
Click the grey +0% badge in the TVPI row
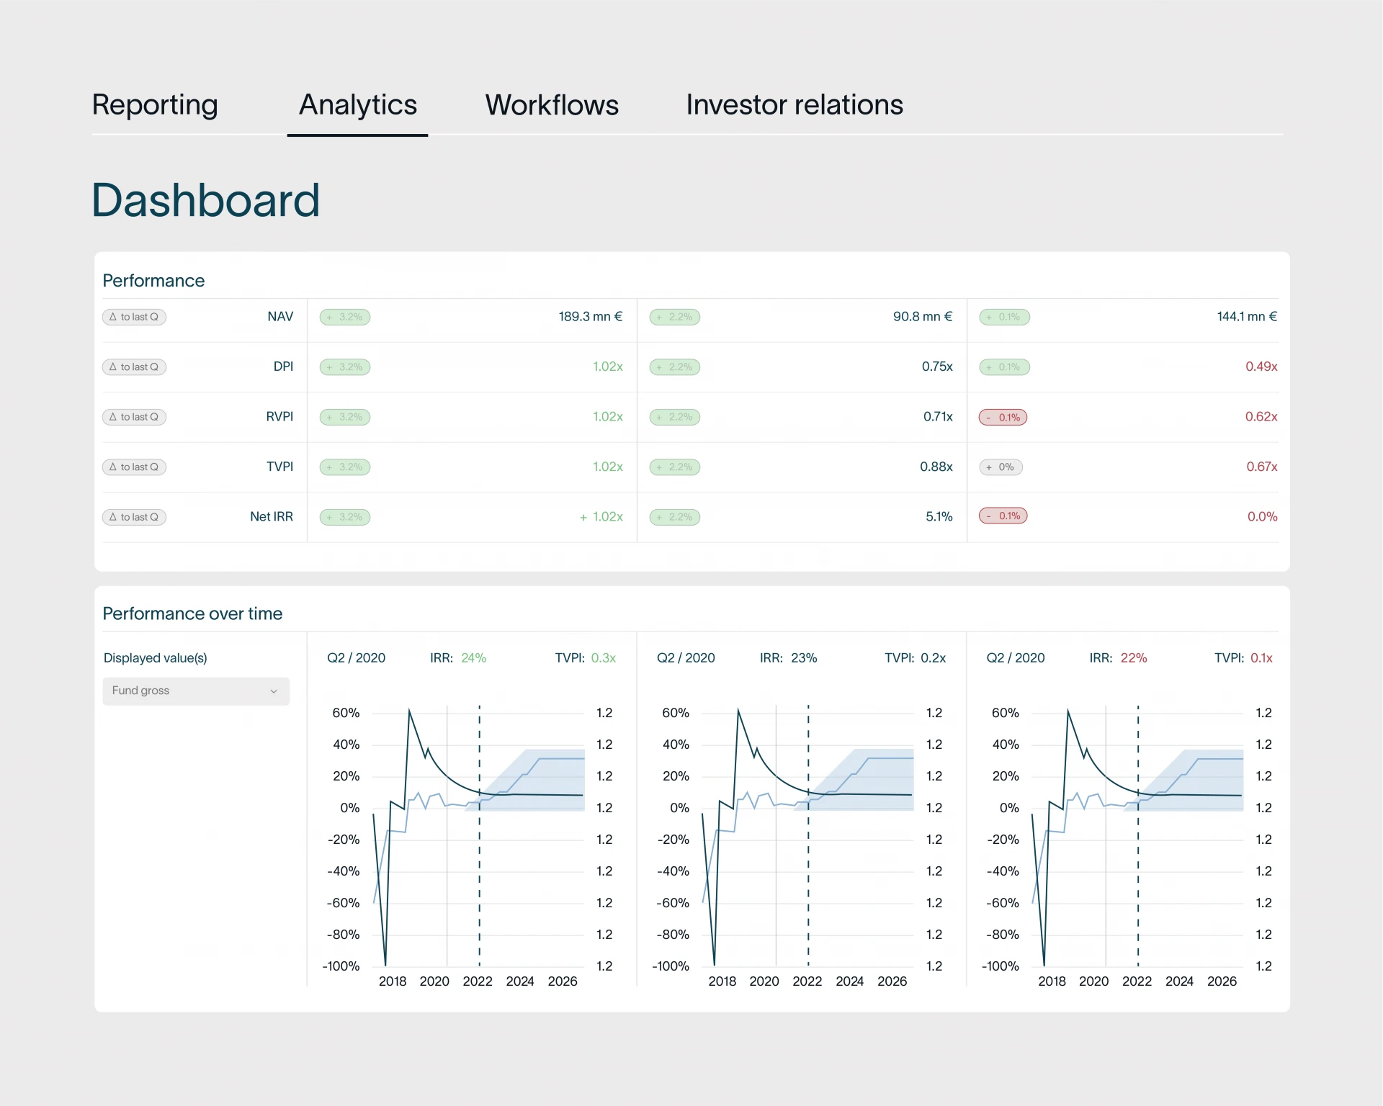pos(1001,467)
